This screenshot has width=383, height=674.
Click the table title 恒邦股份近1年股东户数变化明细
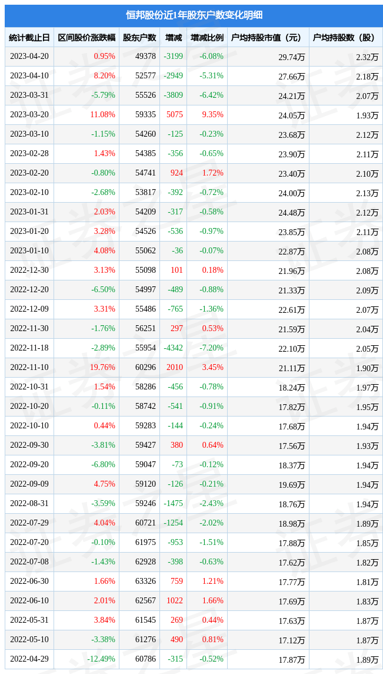point(194,15)
